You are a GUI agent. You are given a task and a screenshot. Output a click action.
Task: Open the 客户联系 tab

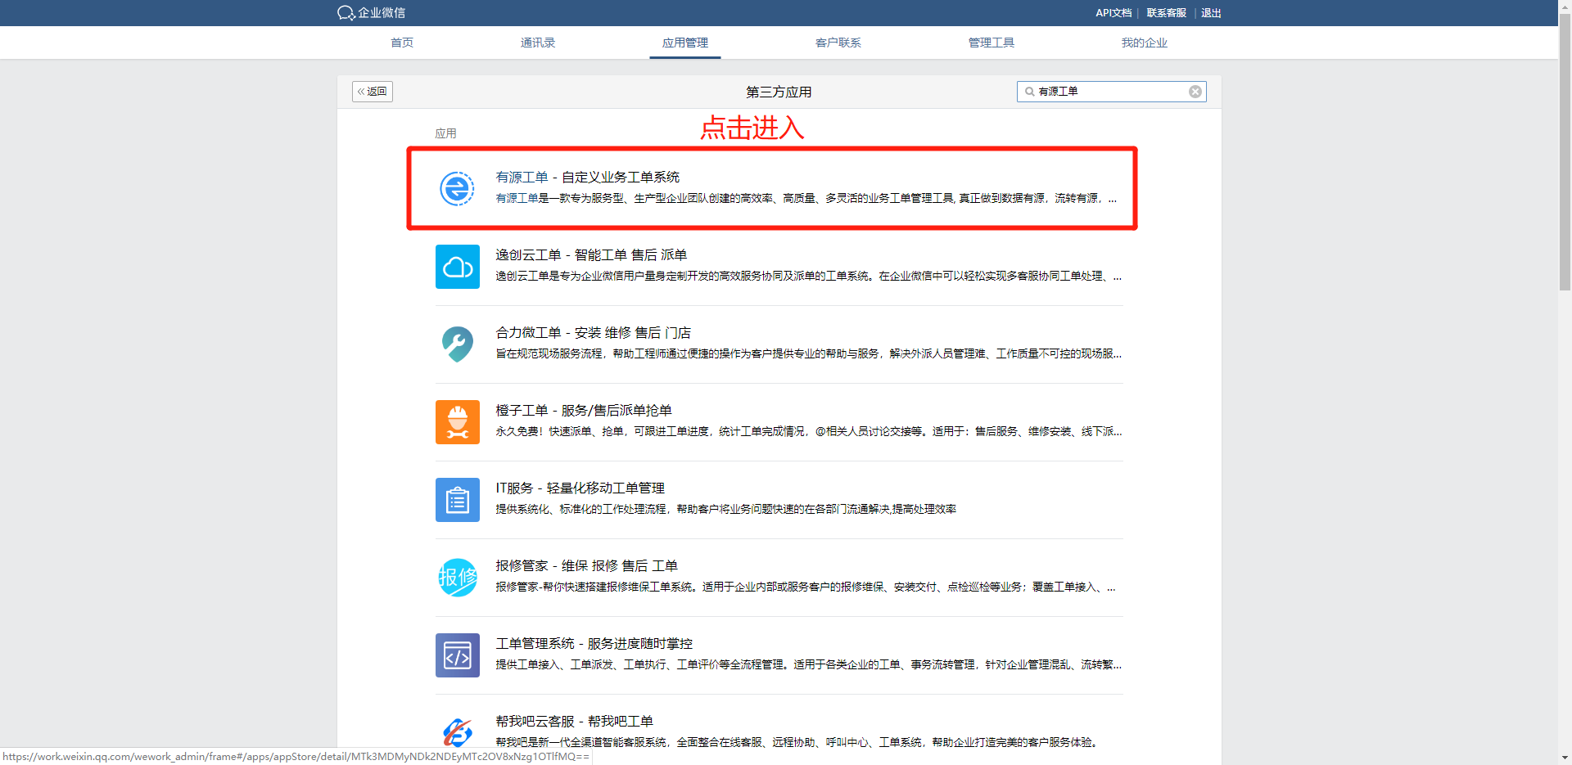(x=838, y=43)
